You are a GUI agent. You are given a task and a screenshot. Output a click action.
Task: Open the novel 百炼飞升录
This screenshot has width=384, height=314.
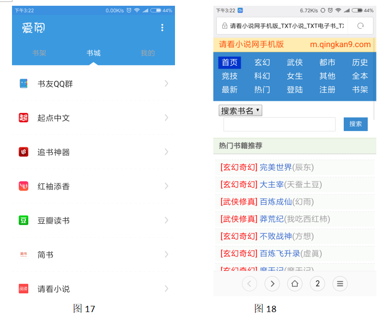[279, 254]
